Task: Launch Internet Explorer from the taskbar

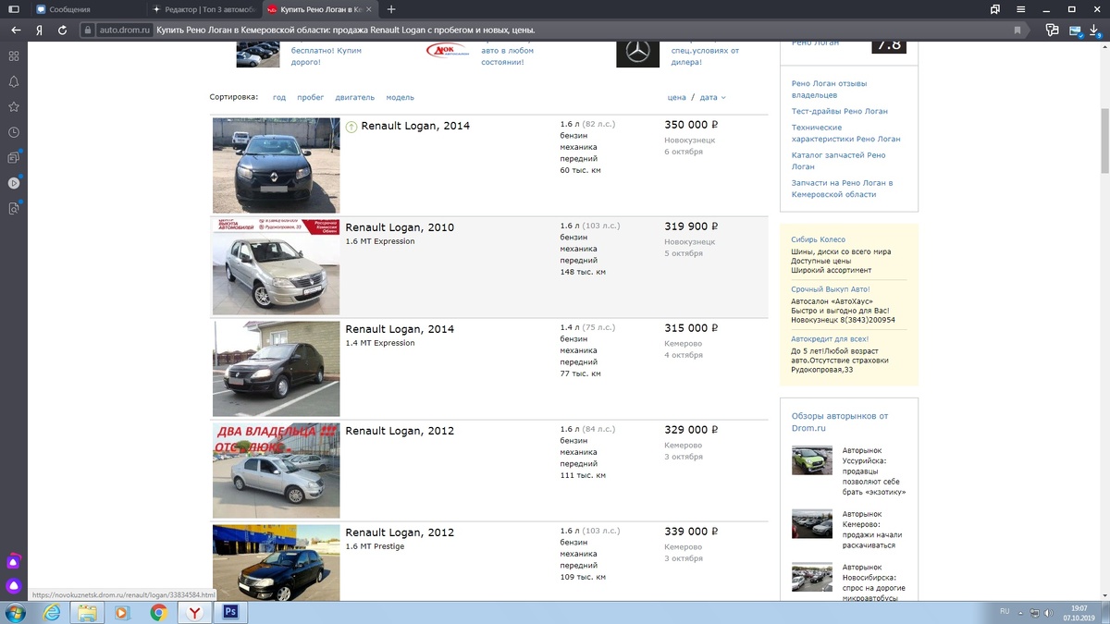Action: (x=52, y=612)
